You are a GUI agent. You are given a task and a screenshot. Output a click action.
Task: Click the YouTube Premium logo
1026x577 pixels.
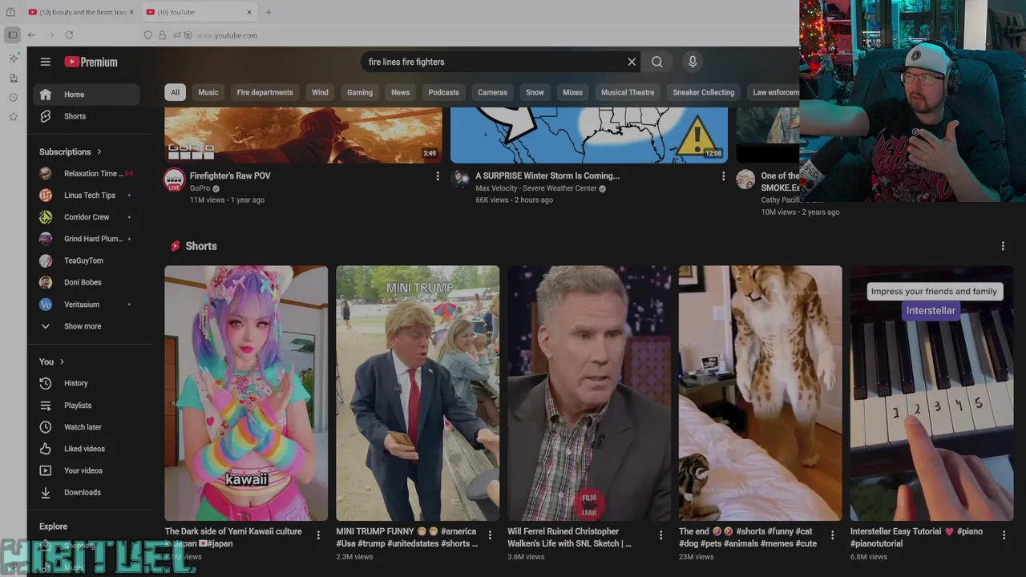coord(91,62)
